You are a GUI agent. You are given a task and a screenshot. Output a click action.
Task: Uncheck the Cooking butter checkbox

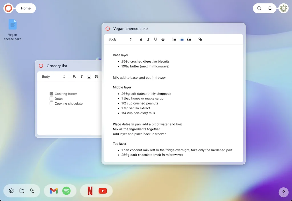[52, 94]
